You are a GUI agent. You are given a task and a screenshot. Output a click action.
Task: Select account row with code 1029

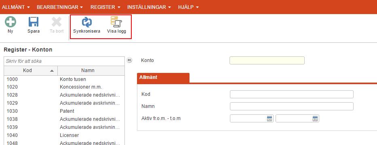64,103
